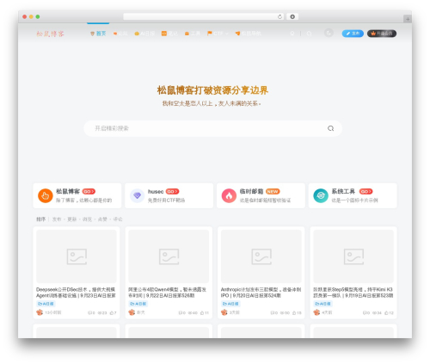This screenshot has height=364, width=430.
Task: Click author avatar on Deepseek post
Action: (x=40, y=312)
